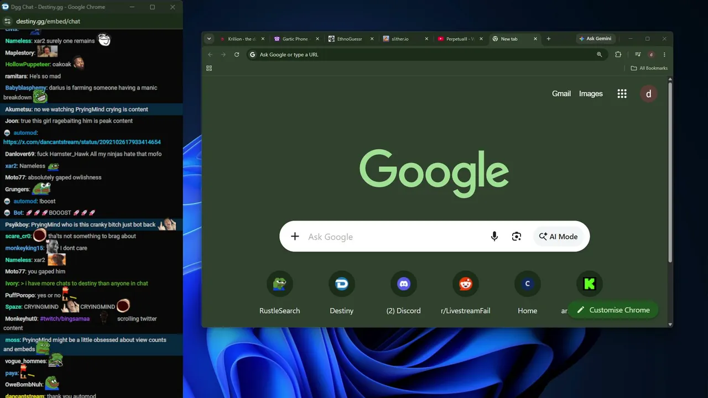Open the Gmail link
The height and width of the screenshot is (398, 708).
tap(561, 93)
